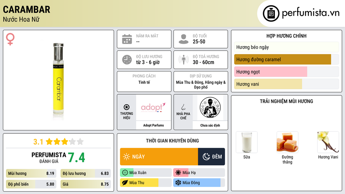Click the HỢP HƯƠNG CHÍNH heading

(286, 36)
